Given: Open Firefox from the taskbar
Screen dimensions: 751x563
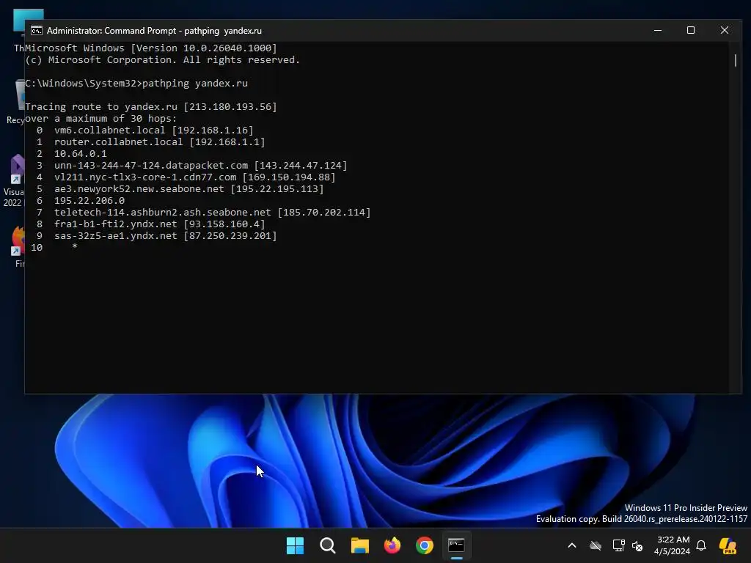Looking at the screenshot, I should (392, 545).
